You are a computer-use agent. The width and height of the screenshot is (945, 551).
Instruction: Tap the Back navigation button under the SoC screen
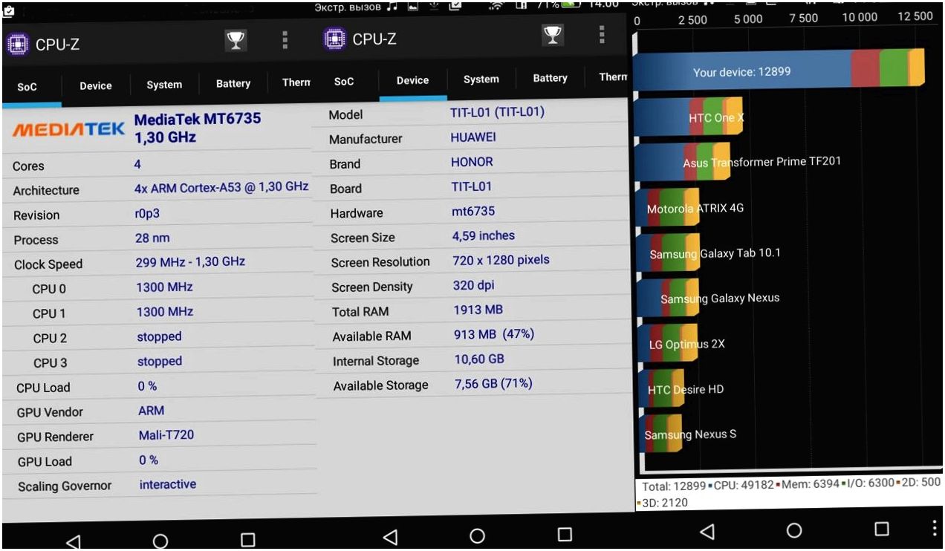coord(74,541)
